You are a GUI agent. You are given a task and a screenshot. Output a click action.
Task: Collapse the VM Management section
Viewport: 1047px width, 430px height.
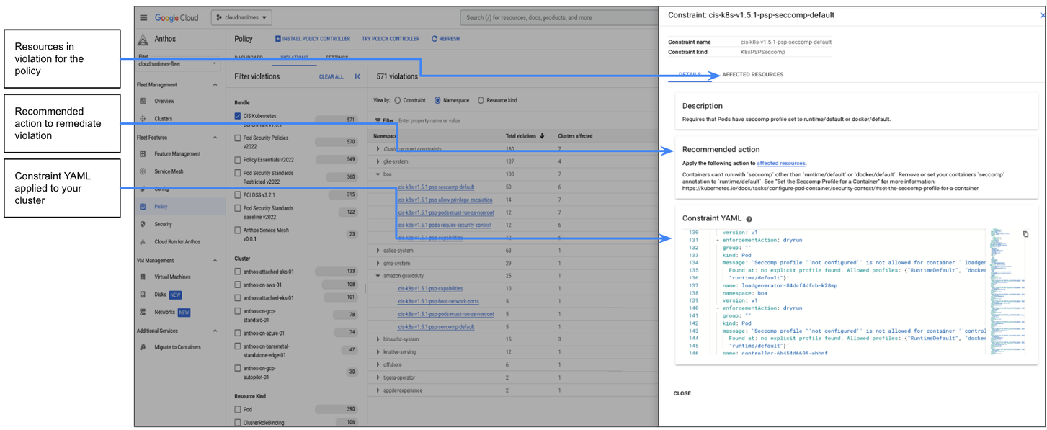point(214,260)
